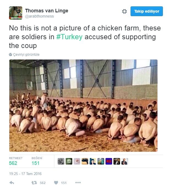Image resolution: width=172 pixels, height=189 pixels.
Task: Expand the three-dot more options menu
Action: pyautogui.click(x=78, y=183)
